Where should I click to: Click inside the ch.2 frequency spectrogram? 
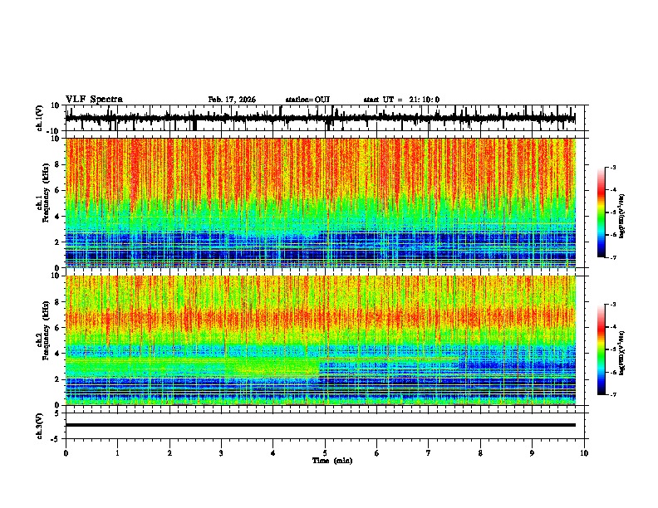point(321,340)
